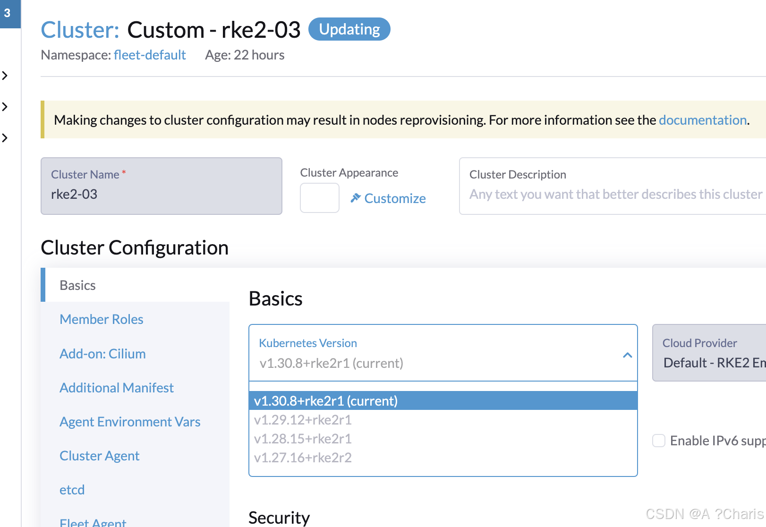The width and height of the screenshot is (766, 527).
Task: Choose v1.28.15+rke2r1 version option
Action: click(x=443, y=439)
